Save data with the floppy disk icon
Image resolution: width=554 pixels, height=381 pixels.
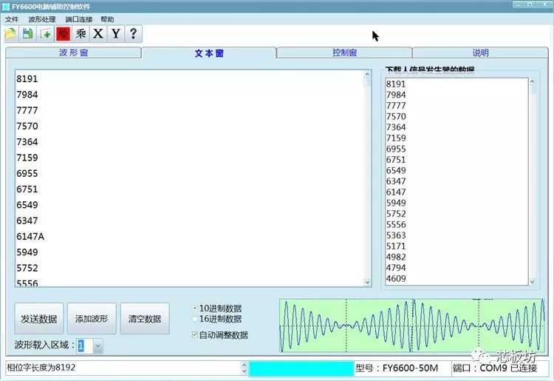click(27, 34)
